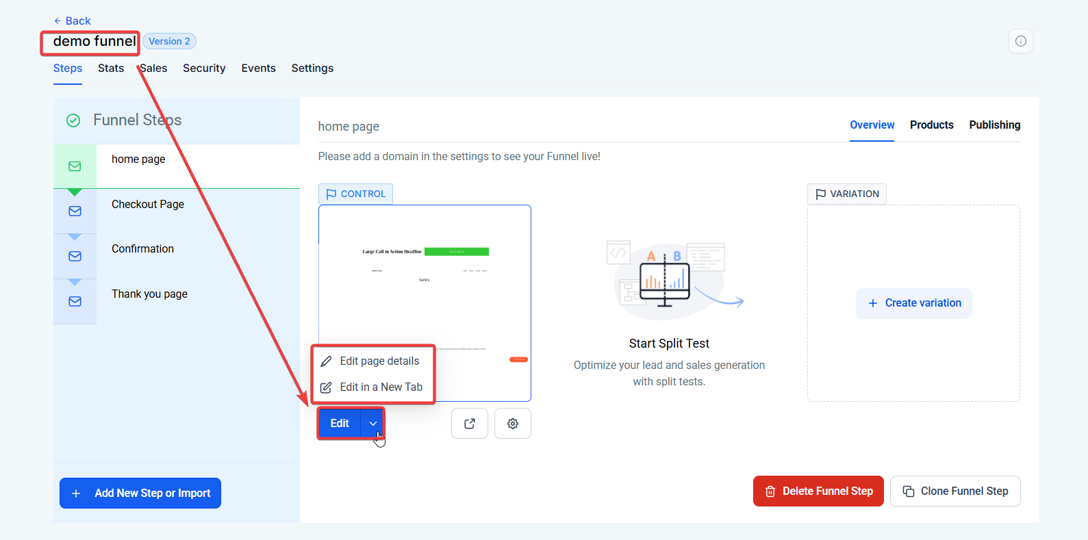Click the home page step envelope icon
This screenshot has height=540, width=1088.
(x=75, y=166)
